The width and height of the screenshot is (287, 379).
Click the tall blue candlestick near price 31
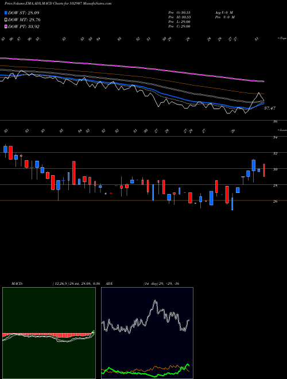tap(253, 165)
